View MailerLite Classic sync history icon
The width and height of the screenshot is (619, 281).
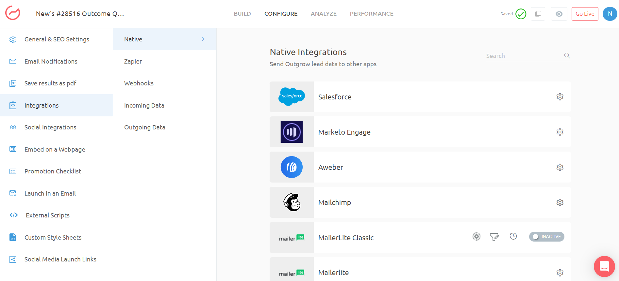[513, 236]
